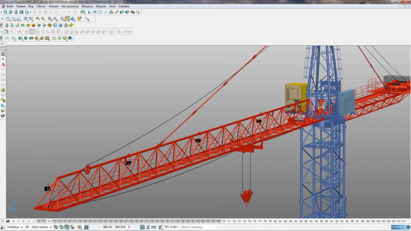The image size is (411, 231).
Task: Open the surface creation tool
Action: tap(116, 12)
